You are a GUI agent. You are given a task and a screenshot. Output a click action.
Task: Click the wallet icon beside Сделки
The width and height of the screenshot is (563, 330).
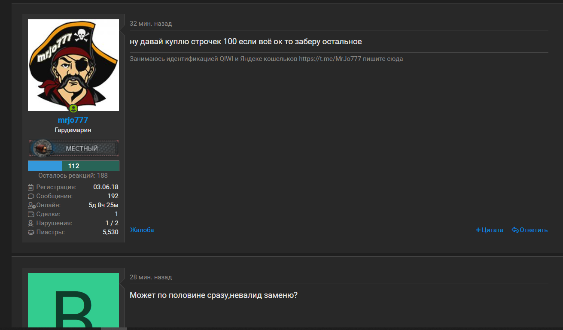click(30, 214)
